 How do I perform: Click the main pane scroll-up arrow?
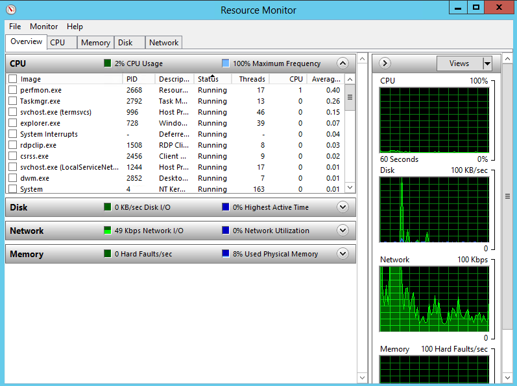[363, 59]
